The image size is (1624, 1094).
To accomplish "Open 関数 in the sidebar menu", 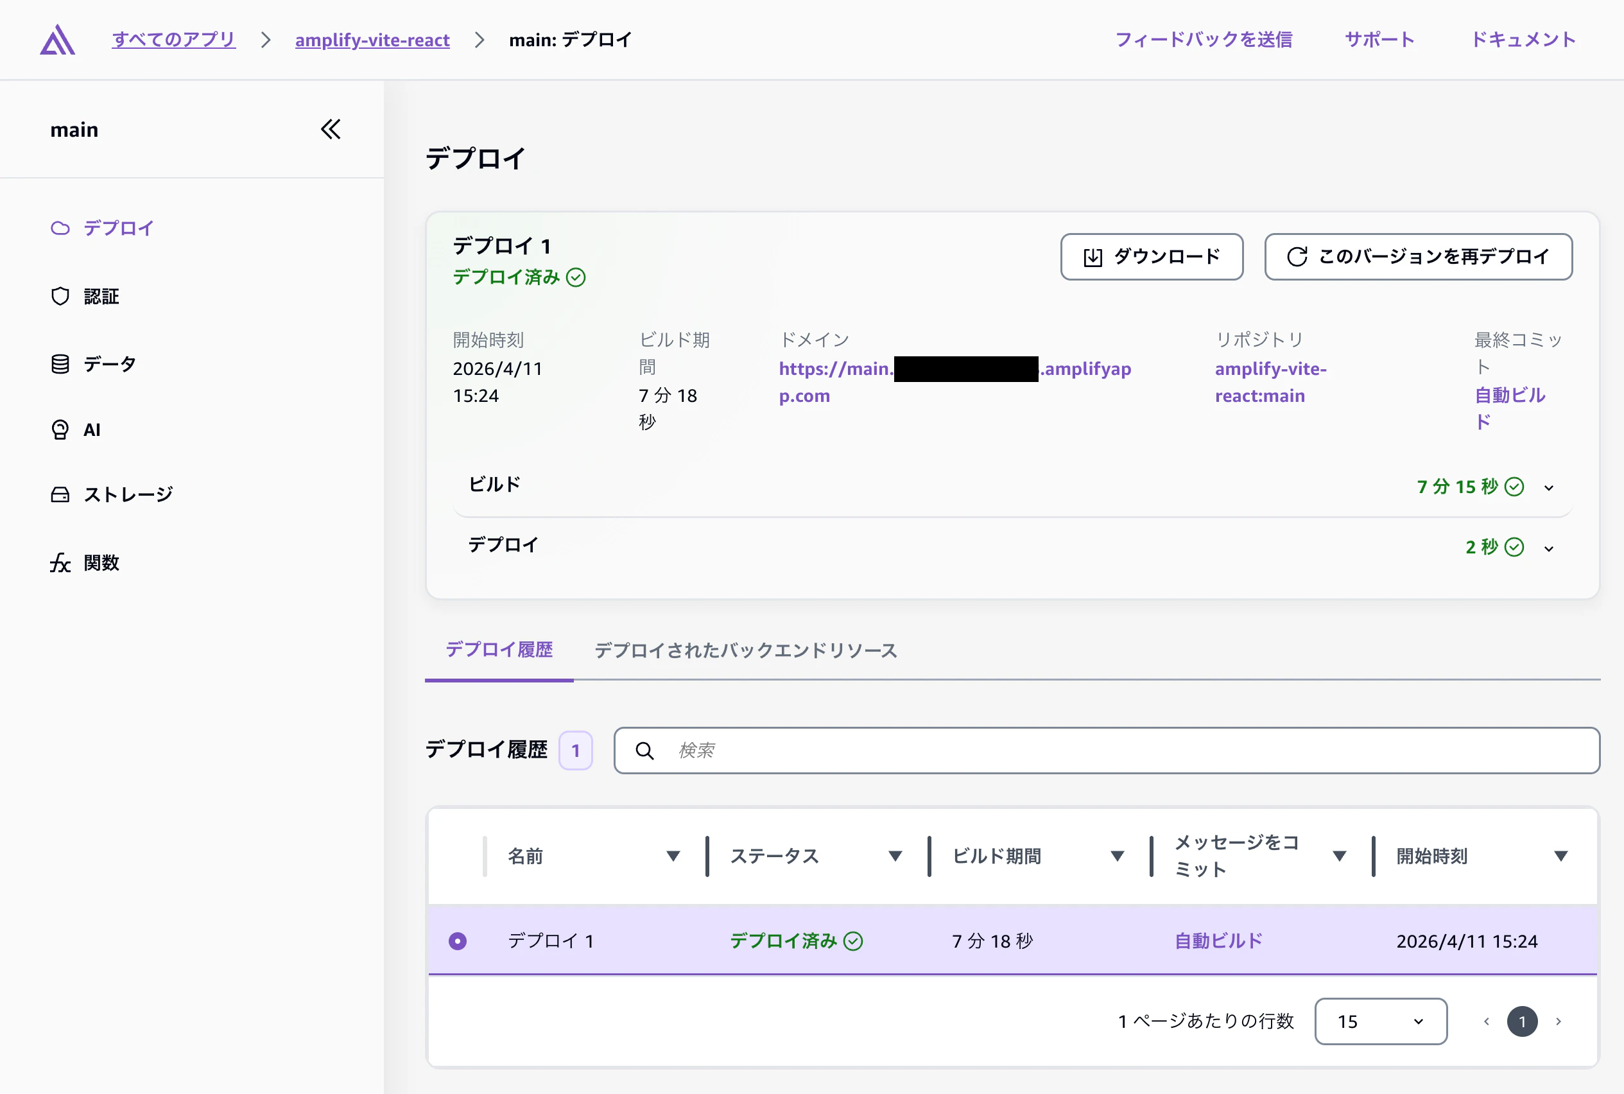I will tap(101, 562).
